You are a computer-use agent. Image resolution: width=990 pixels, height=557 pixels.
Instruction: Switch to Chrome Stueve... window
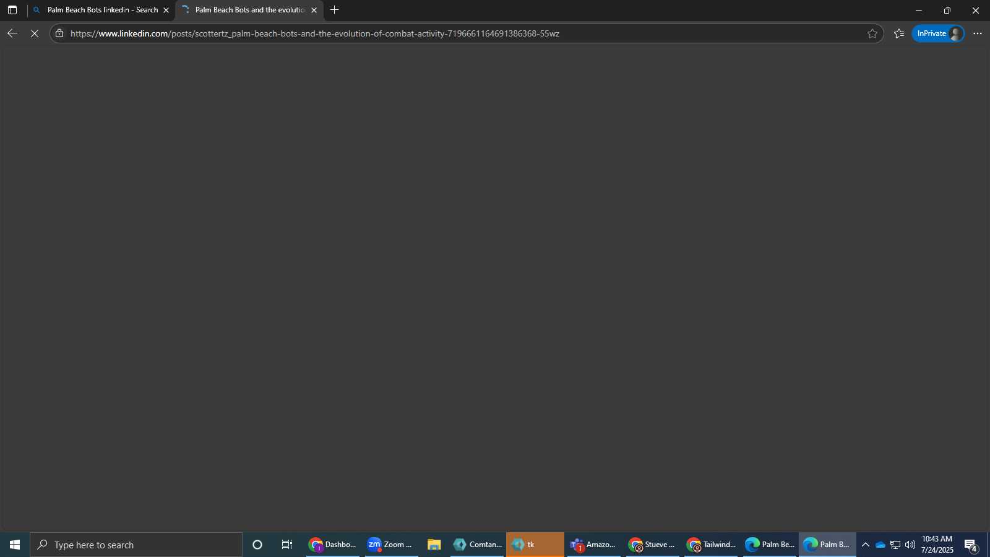(652, 545)
